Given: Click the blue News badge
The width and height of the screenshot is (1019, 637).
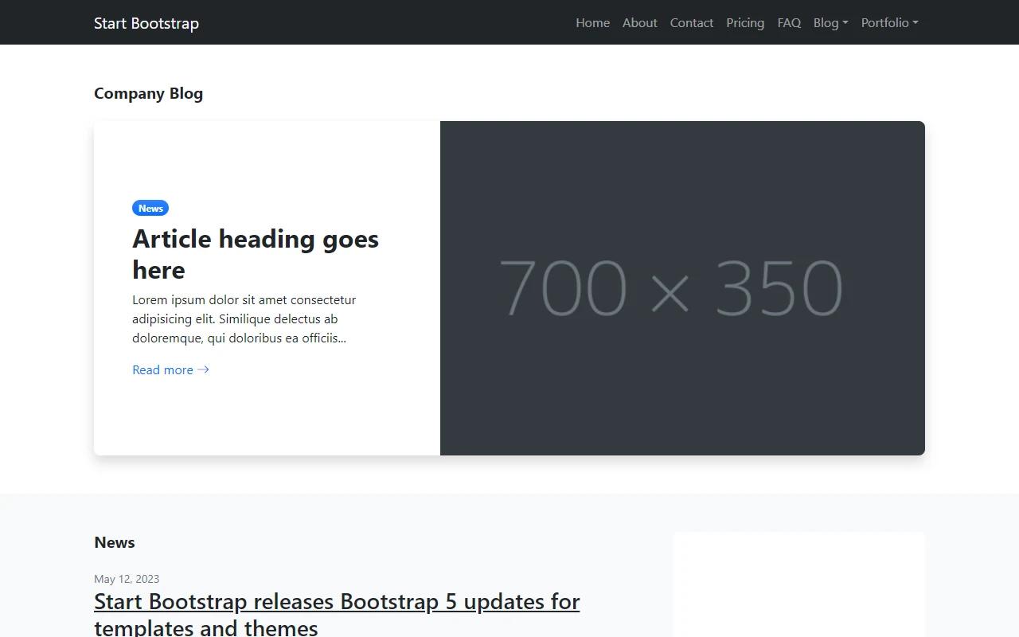Looking at the screenshot, I should (x=150, y=209).
